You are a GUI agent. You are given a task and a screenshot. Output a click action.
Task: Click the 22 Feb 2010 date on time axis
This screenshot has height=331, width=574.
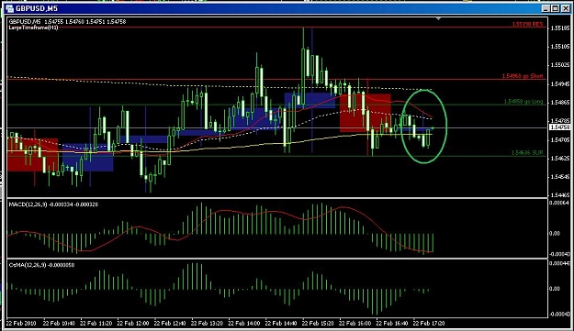pos(21,324)
